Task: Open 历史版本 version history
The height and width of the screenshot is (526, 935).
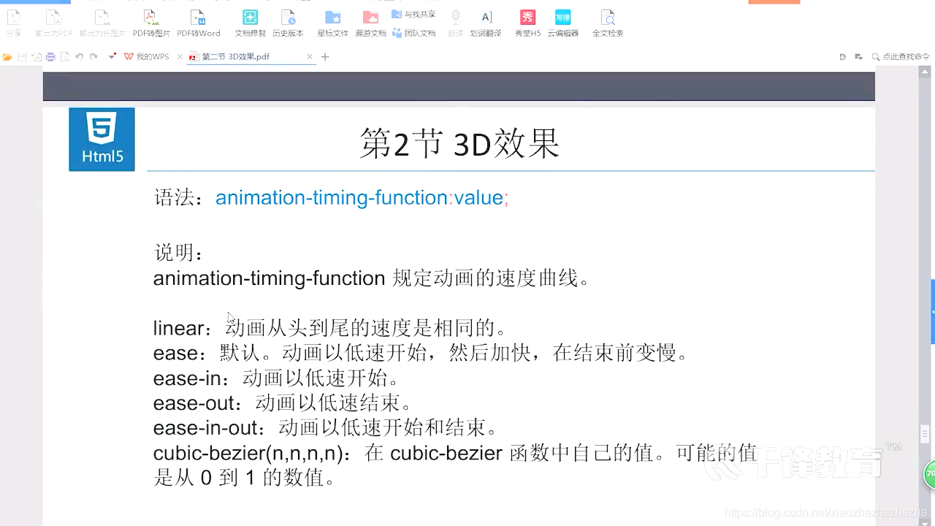Action: point(288,23)
